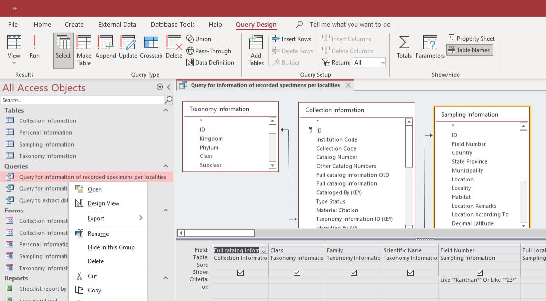Click the Union query button

pyautogui.click(x=198, y=39)
